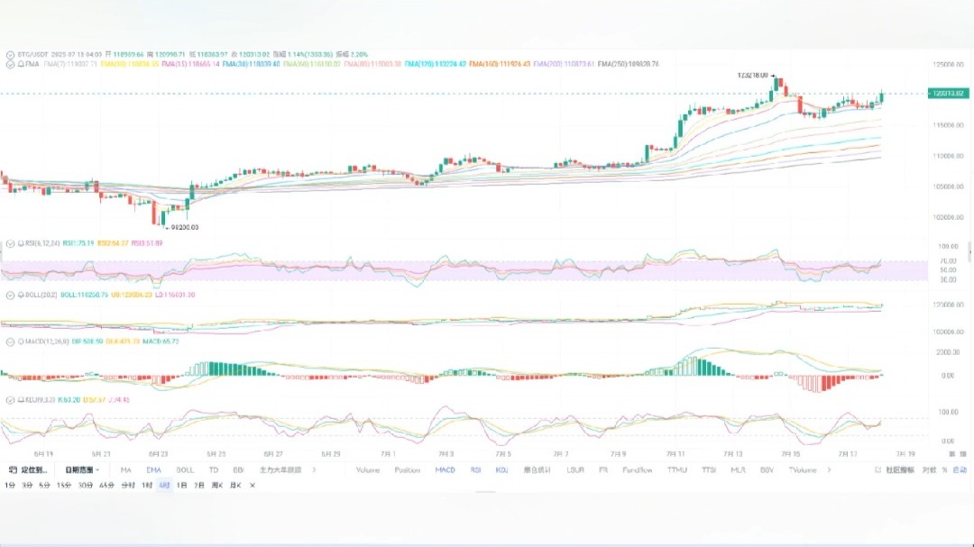
Task: Toggle the BSV sub-indicator
Action: 767,470
